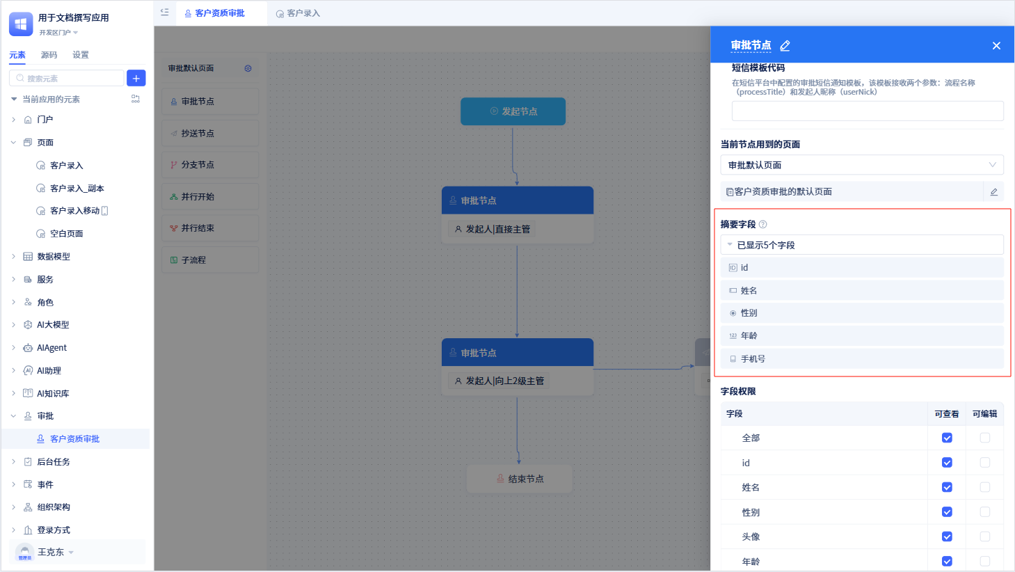
Task: Uncheck 可查看 for the 头像 field
Action: 947,537
